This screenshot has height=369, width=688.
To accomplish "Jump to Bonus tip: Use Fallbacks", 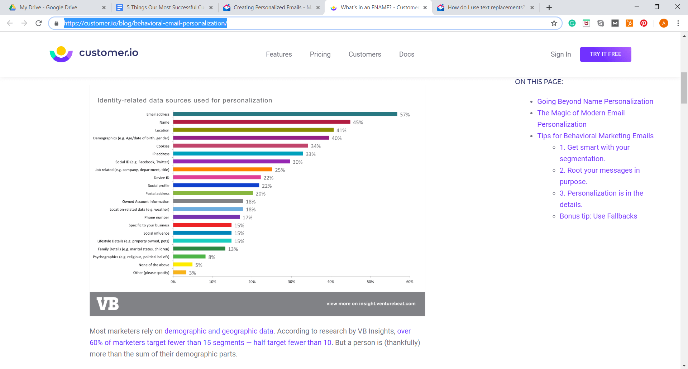I will tap(598, 216).
